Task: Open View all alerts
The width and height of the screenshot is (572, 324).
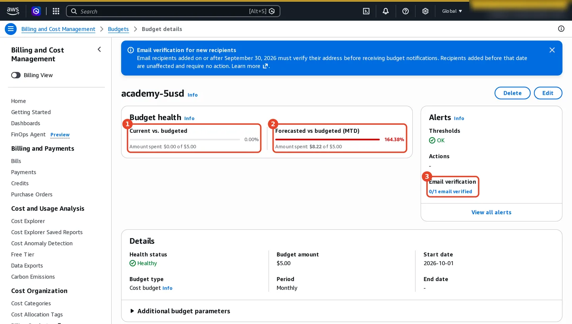Action: click(491, 212)
